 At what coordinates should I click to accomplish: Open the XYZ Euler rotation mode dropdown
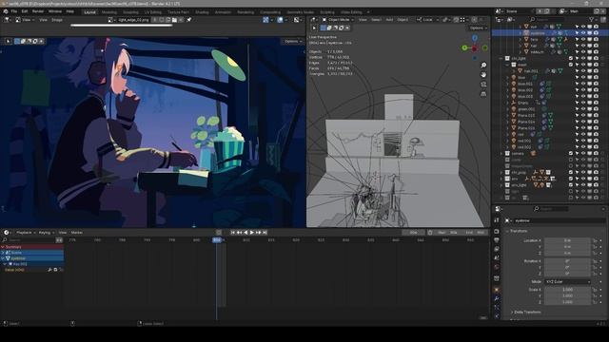point(567,282)
